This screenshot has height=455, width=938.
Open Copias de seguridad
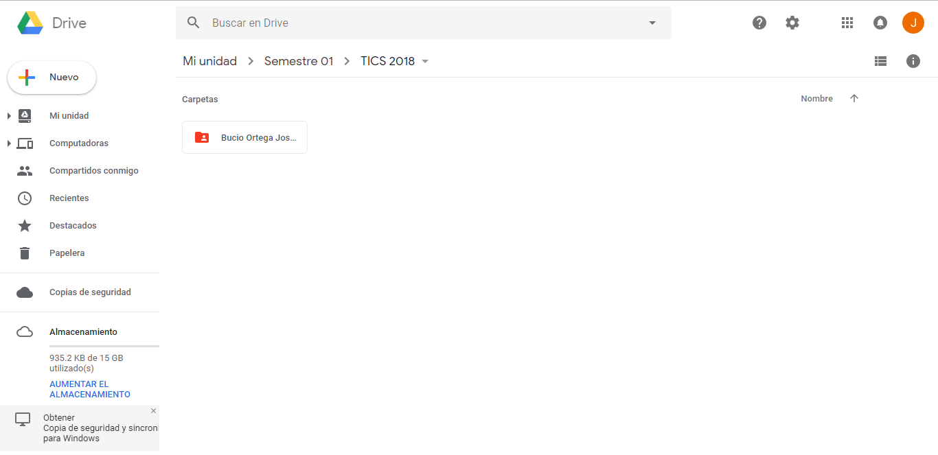(x=90, y=292)
